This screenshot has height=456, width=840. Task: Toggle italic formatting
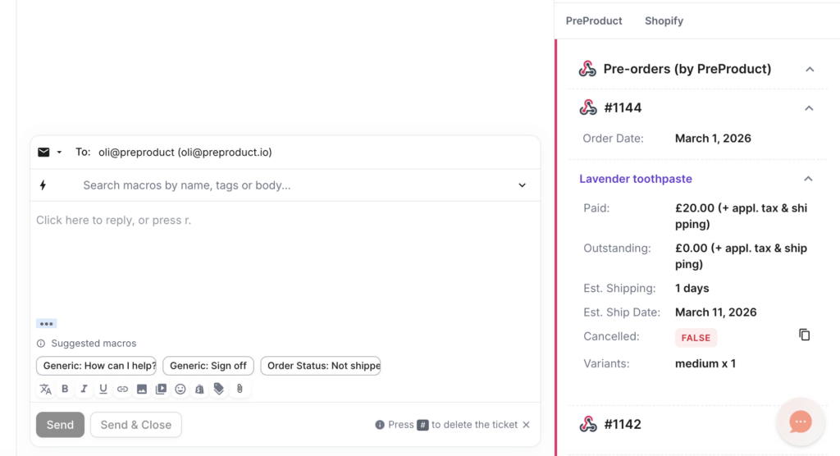84,389
